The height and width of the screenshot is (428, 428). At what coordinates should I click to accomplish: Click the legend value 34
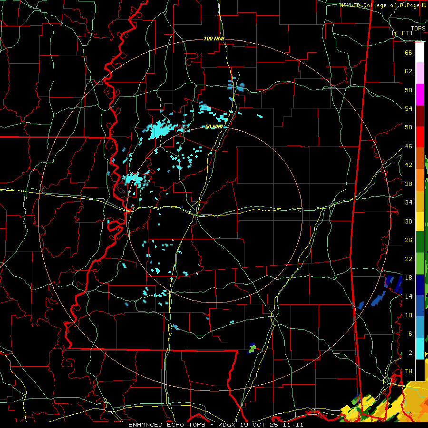coord(409,203)
